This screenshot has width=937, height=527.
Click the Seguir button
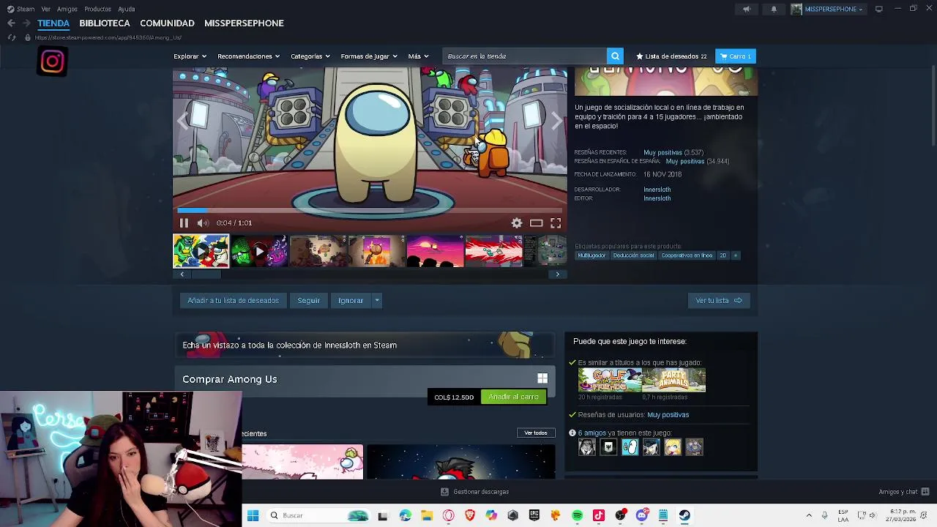click(x=308, y=301)
